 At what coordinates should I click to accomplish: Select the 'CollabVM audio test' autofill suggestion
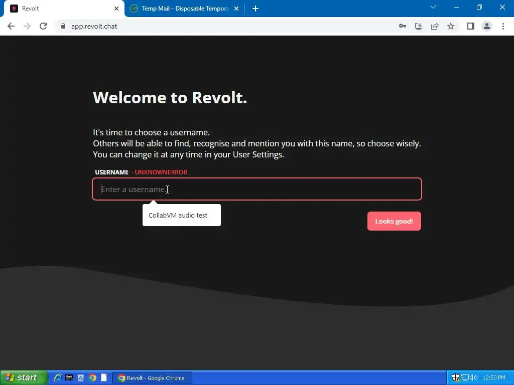click(x=182, y=215)
